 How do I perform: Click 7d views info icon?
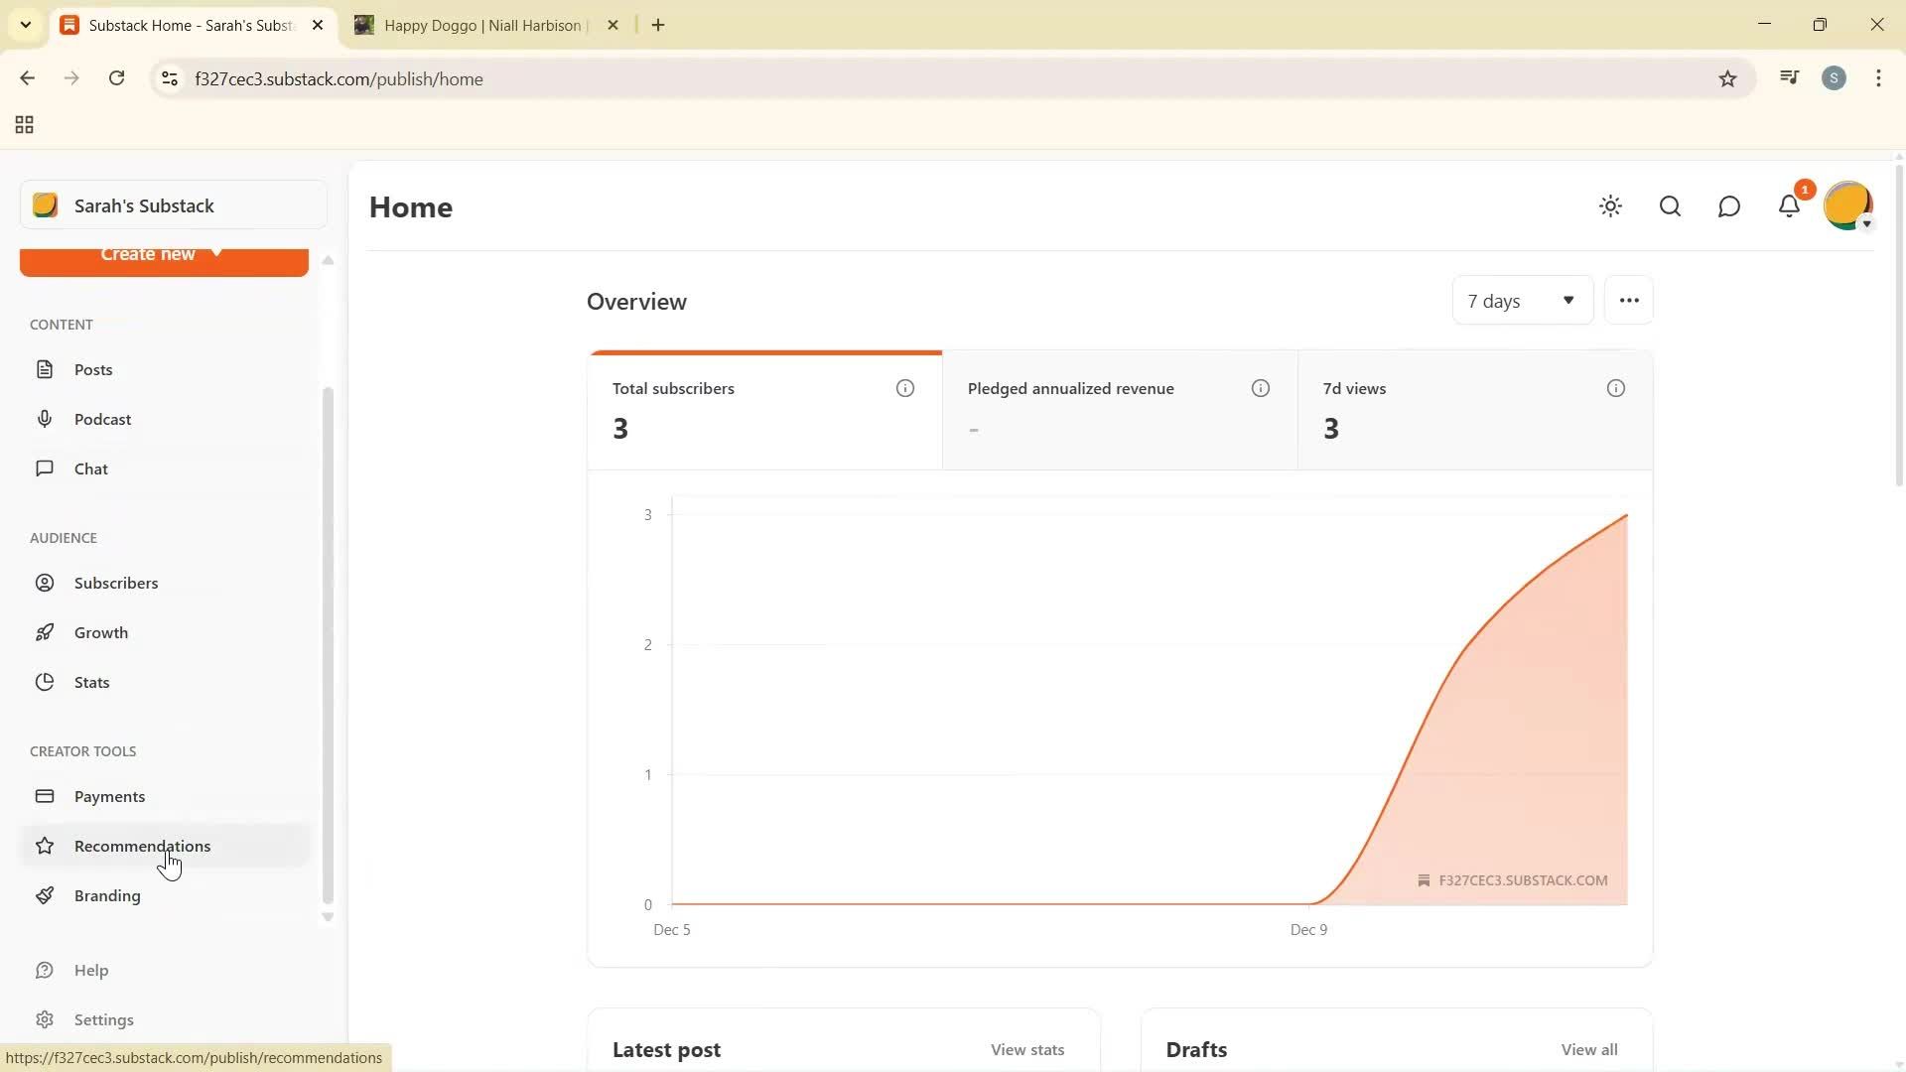coord(1615,388)
